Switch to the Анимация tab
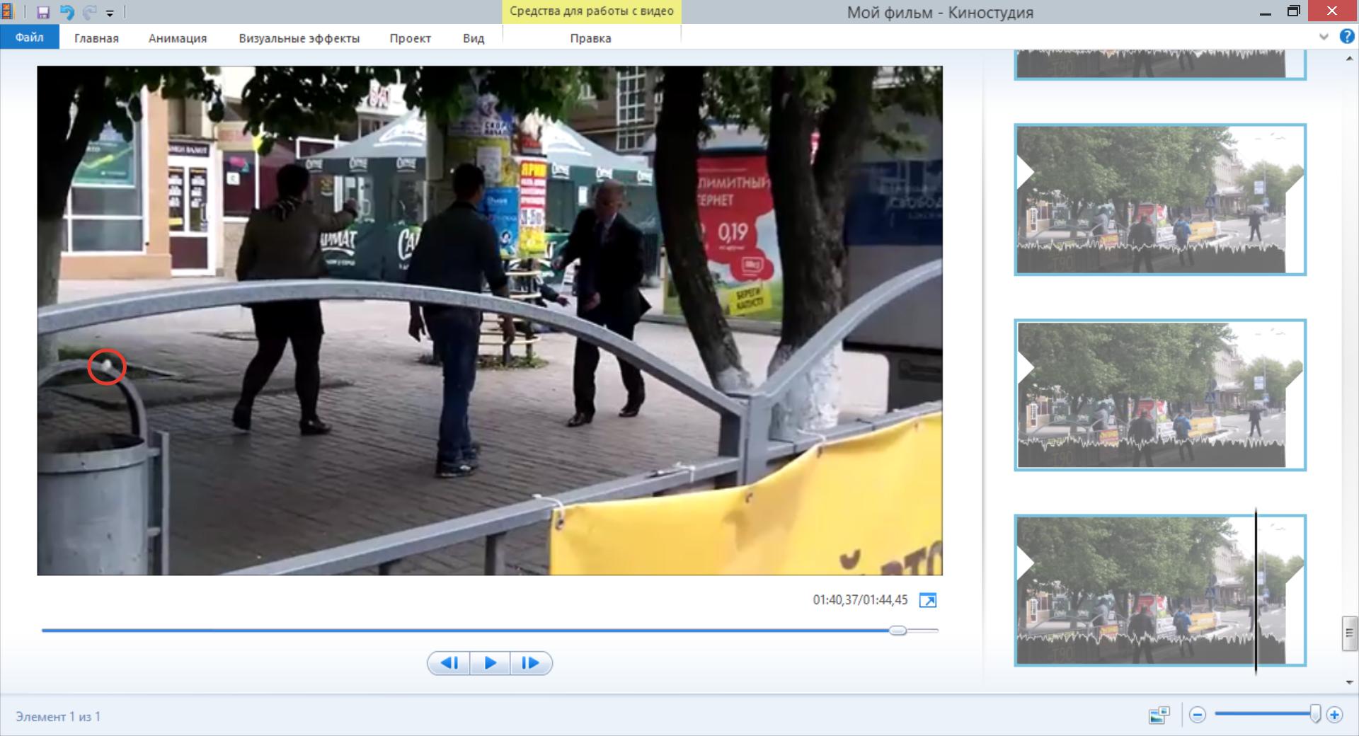This screenshot has height=736, width=1359. click(x=178, y=38)
